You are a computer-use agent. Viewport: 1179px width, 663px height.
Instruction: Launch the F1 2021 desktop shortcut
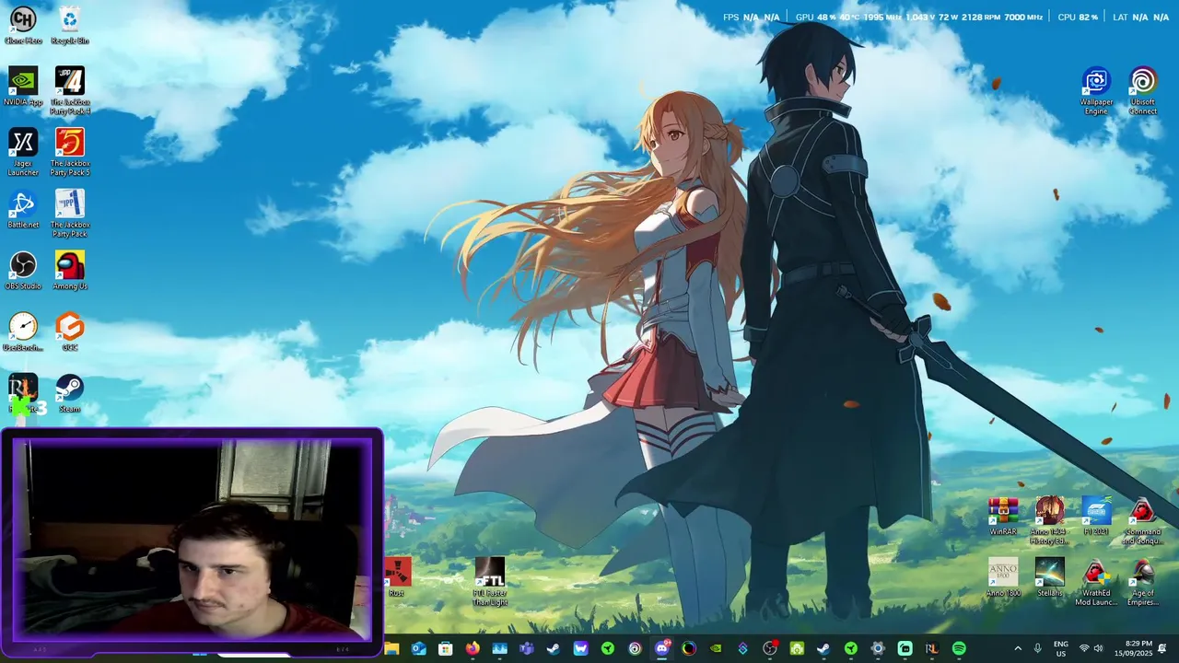tap(1096, 517)
